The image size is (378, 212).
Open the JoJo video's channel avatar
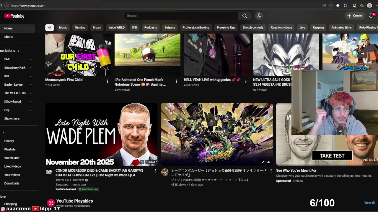click(164, 172)
